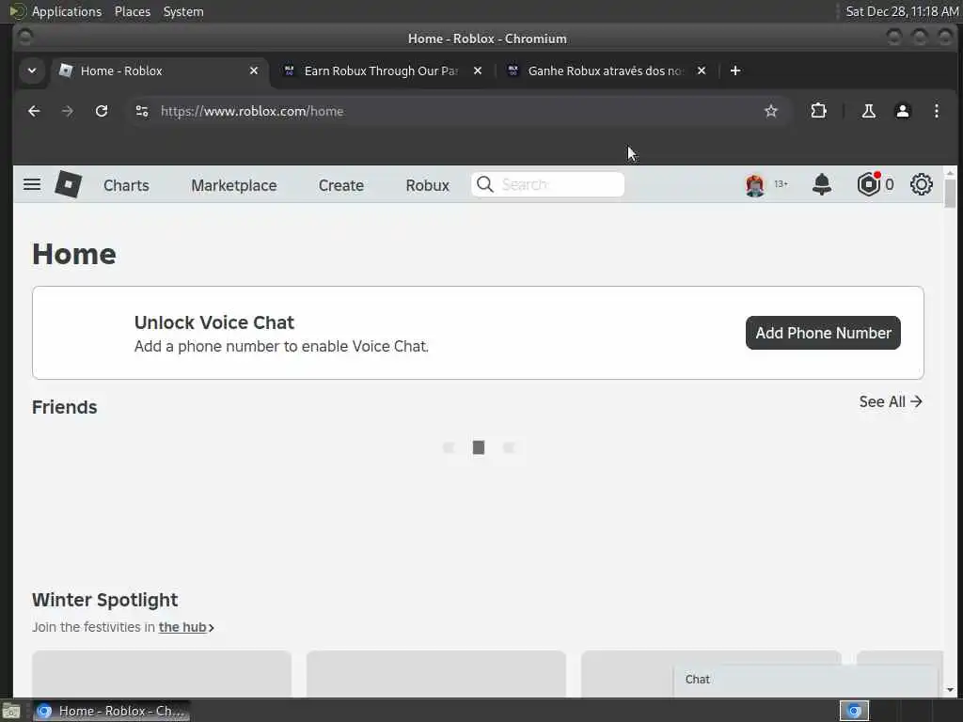Switch to the Earn Robux Through Our Par tab
The width and height of the screenshot is (963, 722).
[x=381, y=71]
